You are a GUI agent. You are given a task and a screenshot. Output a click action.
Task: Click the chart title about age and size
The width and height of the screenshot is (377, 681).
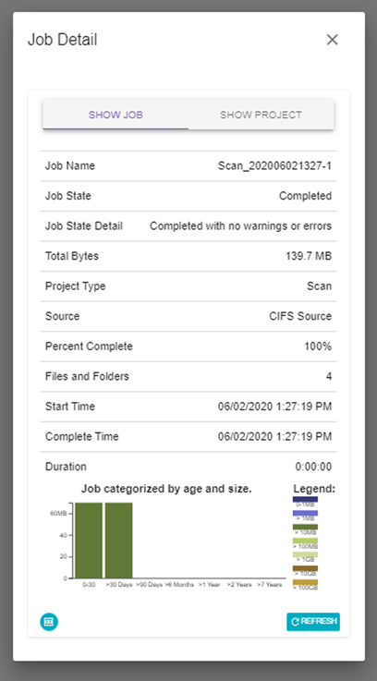point(166,489)
